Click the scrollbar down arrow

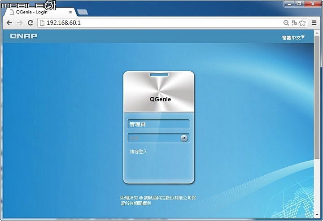(x=317, y=215)
